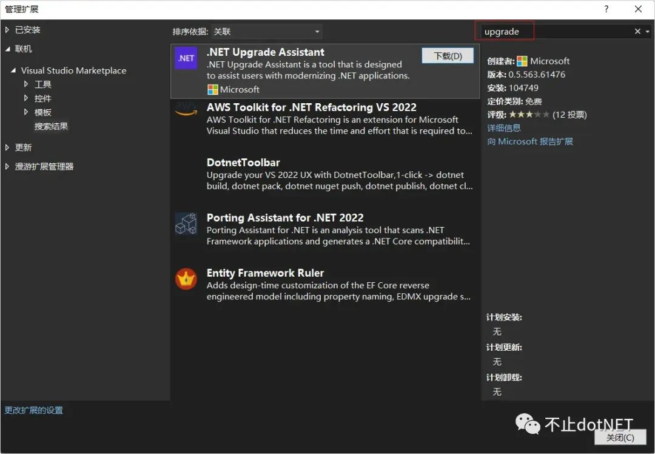Open the help question mark button
Screen dimensions: 655x454
pyautogui.click(x=606, y=8)
